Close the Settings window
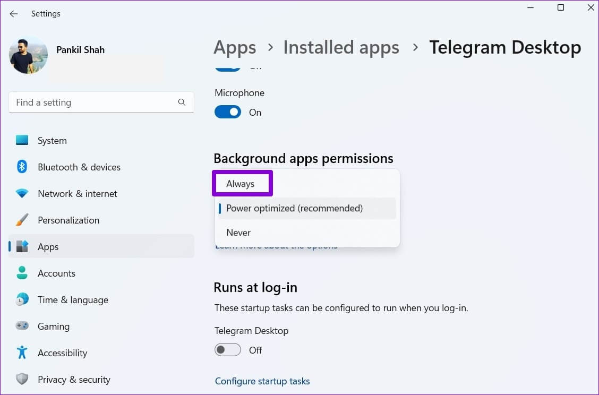This screenshot has width=599, height=395. click(x=591, y=7)
